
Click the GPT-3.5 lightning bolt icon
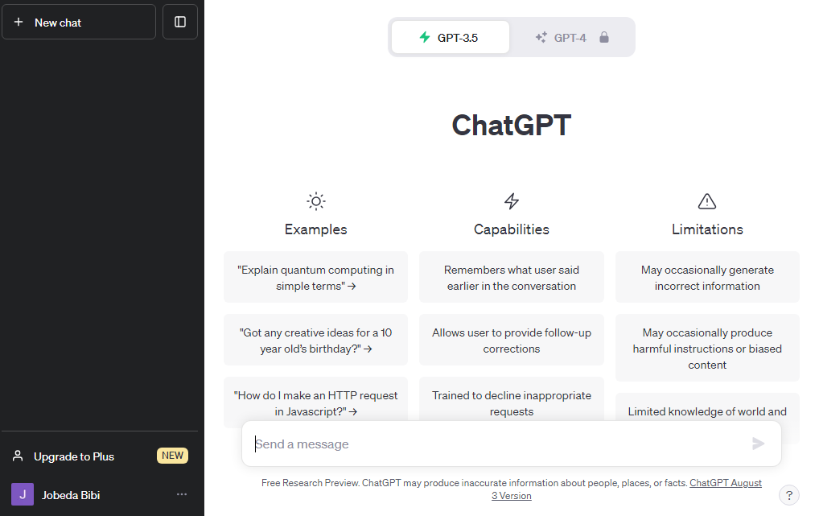coord(425,37)
